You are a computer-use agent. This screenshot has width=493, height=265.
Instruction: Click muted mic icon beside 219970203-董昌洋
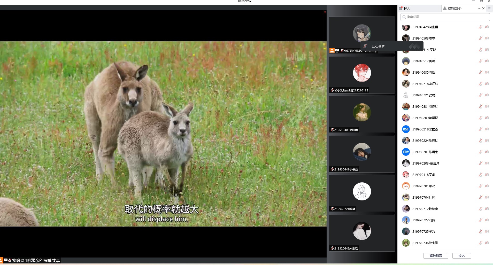point(480,163)
